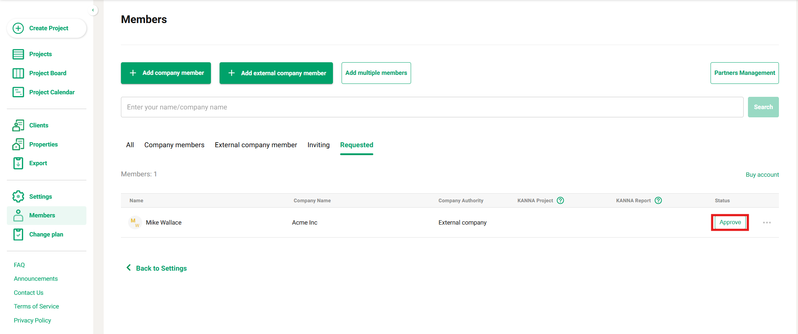Click the Settings gear icon
The image size is (798, 334).
[x=18, y=197]
